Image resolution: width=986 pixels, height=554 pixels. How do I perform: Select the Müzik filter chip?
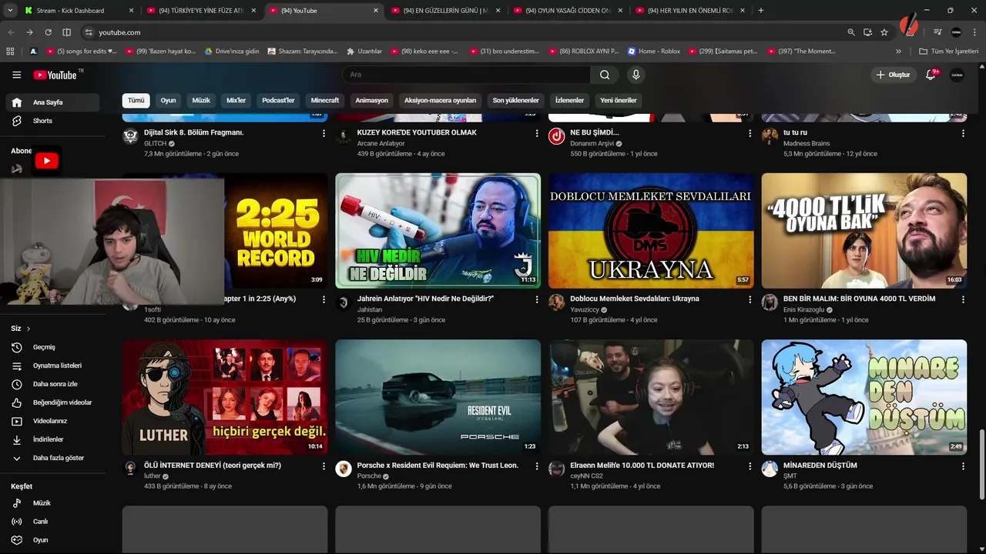click(x=201, y=100)
